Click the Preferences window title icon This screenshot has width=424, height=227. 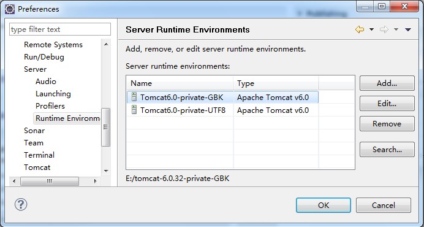point(10,9)
